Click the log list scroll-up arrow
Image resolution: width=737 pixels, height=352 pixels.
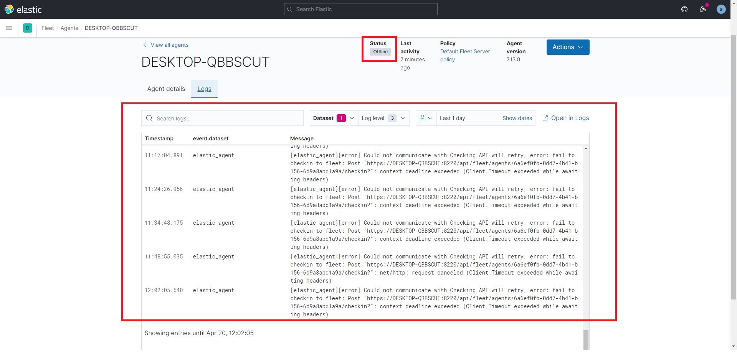586,148
